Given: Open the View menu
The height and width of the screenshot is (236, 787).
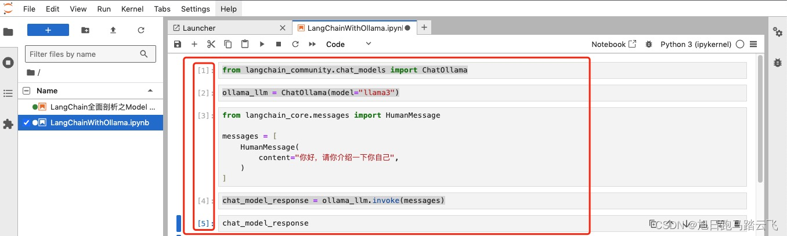Looking at the screenshot, I should pyautogui.click(x=78, y=9).
